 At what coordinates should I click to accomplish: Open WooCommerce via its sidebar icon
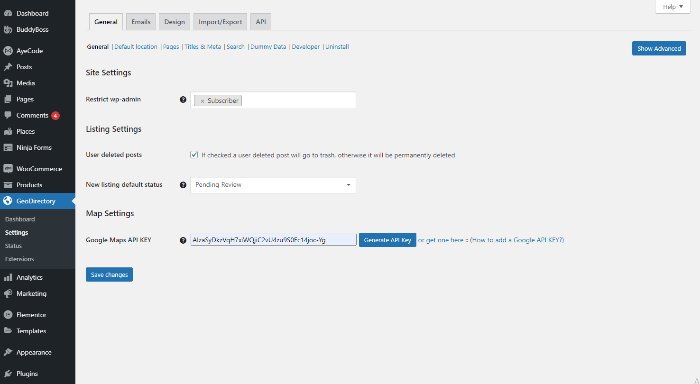coord(8,169)
